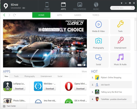Select the APPS window icon in top bar
This screenshot has height=109, width=137.
click(63, 5)
